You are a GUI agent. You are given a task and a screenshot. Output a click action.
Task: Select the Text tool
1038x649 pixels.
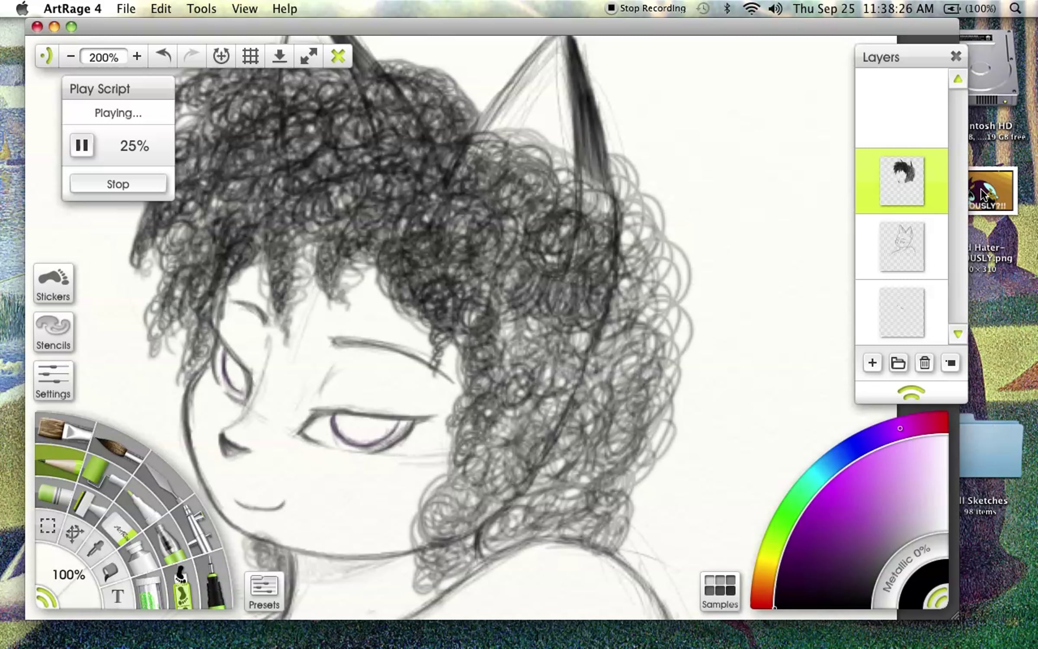tap(118, 596)
